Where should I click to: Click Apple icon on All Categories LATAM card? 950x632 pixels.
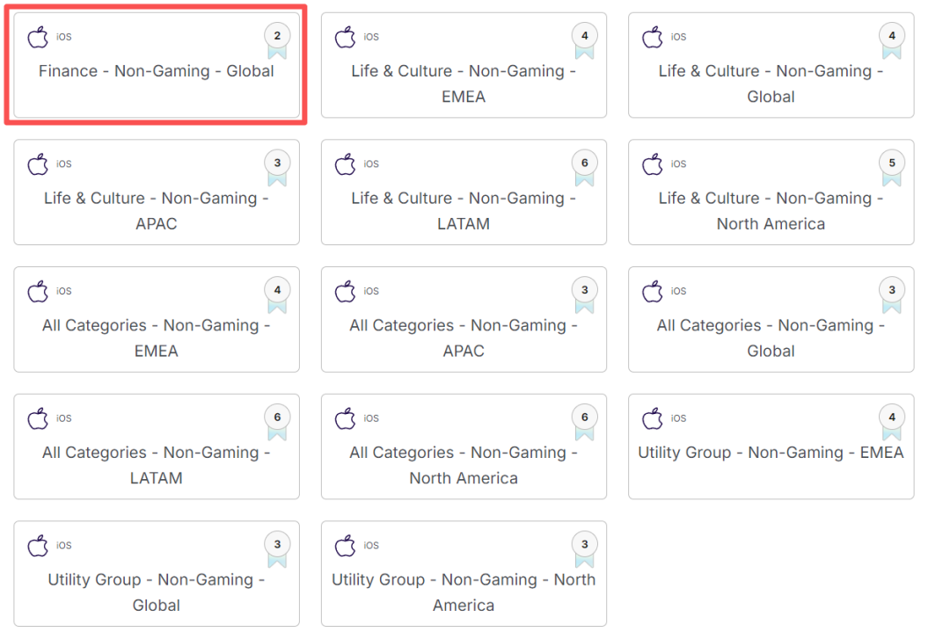point(38,418)
